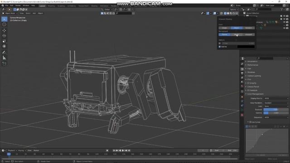Adjust the Gamma slider
Screen dimensions: 290x163
[x=276, y=113]
